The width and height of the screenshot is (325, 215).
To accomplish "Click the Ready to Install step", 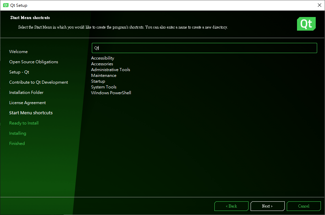I will tap(24, 123).
